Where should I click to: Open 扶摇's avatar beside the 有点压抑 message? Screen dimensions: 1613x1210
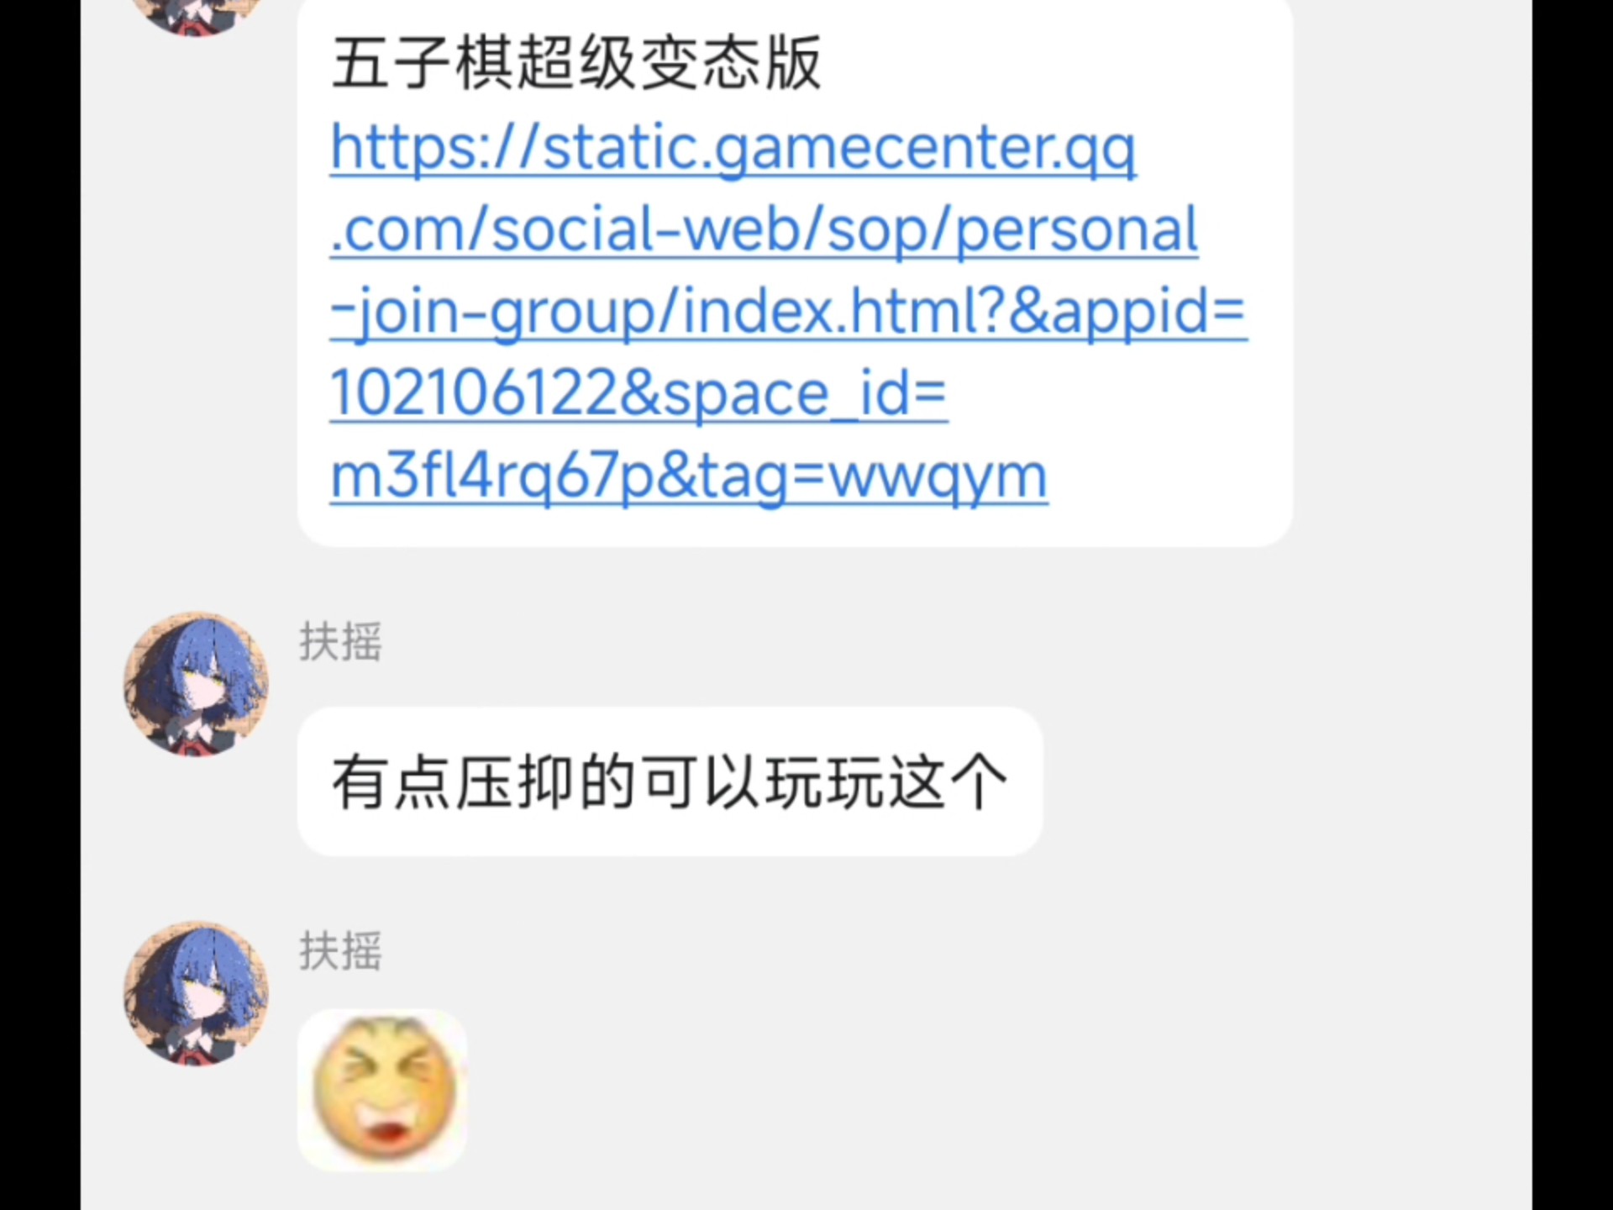tap(197, 684)
